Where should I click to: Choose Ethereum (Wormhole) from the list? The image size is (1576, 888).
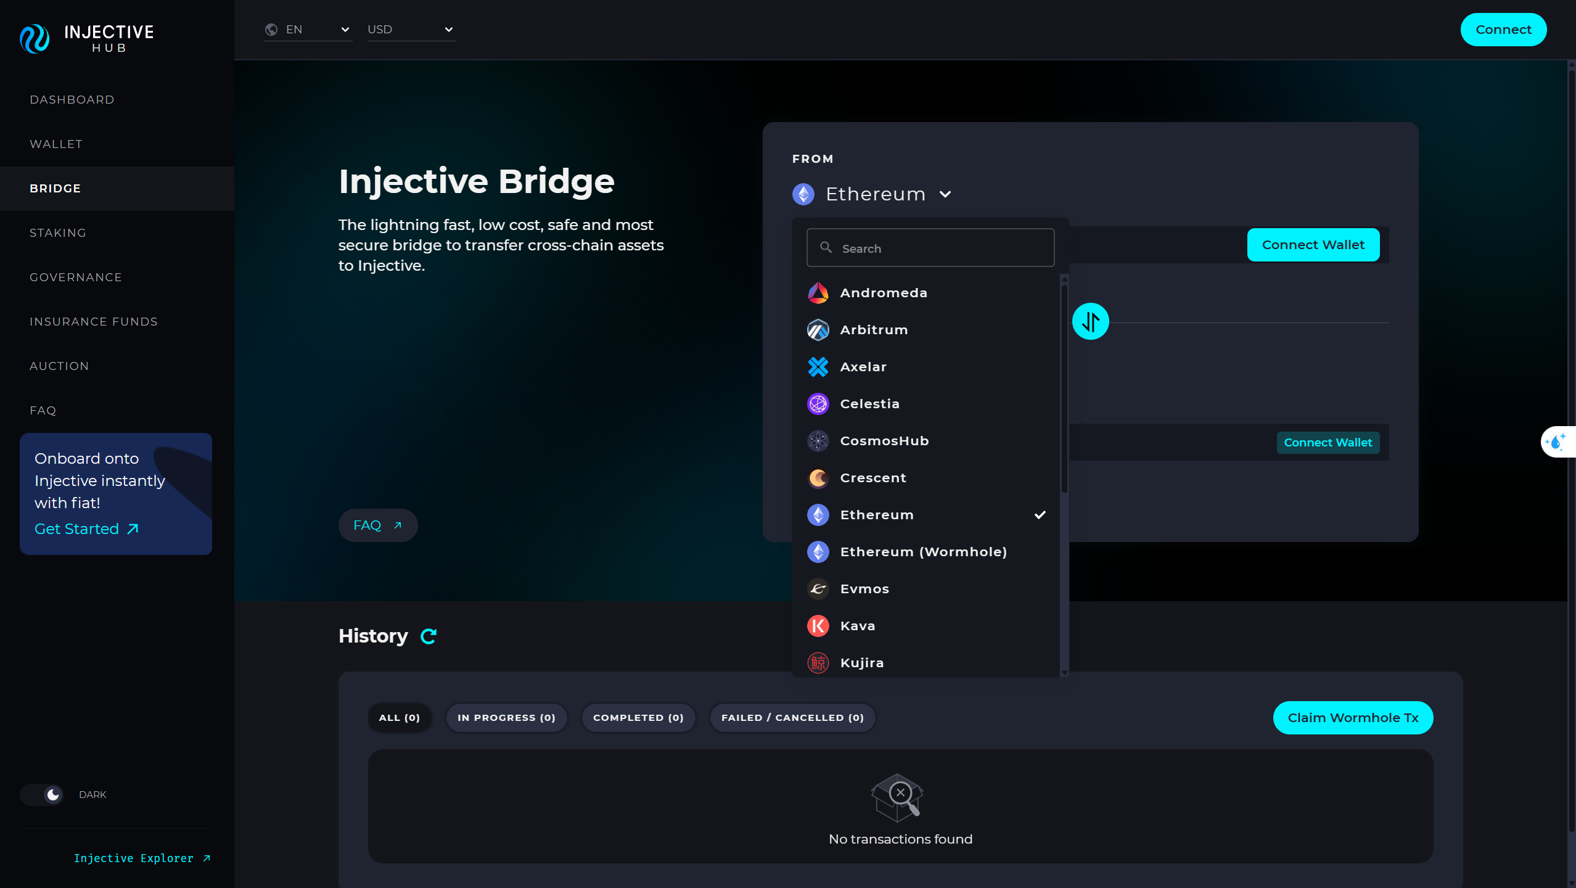click(x=926, y=552)
